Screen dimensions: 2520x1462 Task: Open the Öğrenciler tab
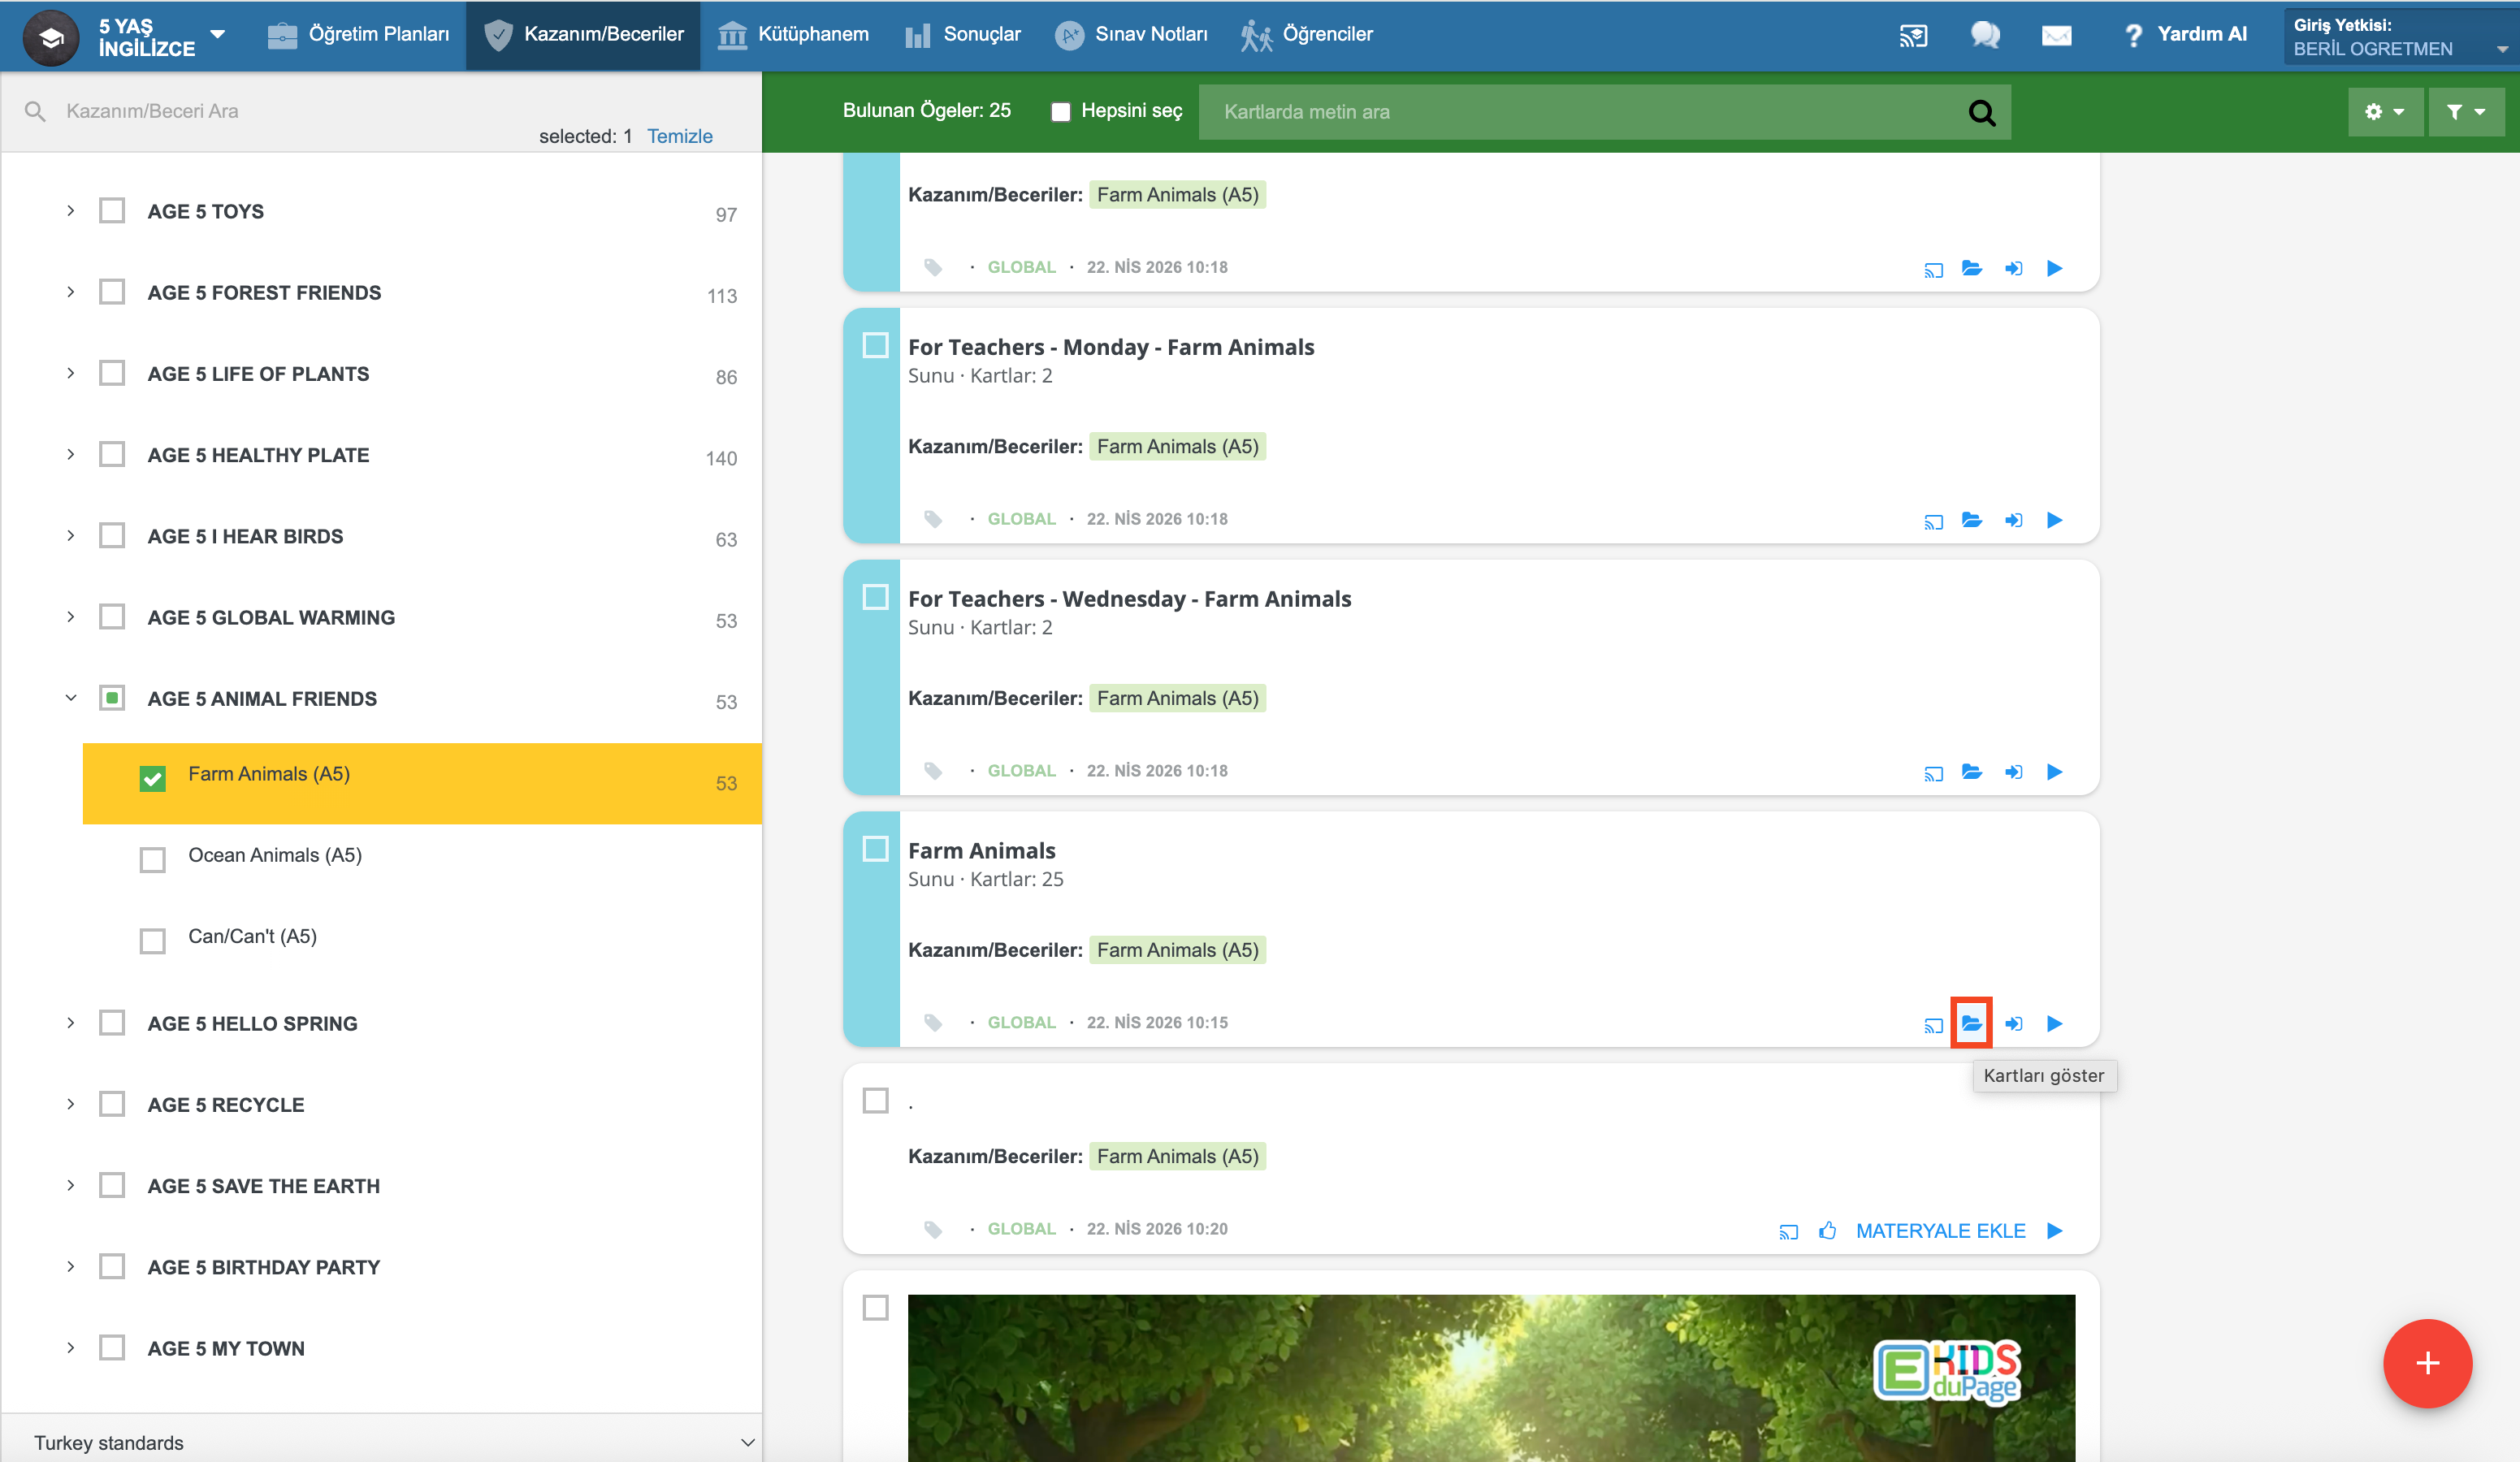click(x=1307, y=35)
